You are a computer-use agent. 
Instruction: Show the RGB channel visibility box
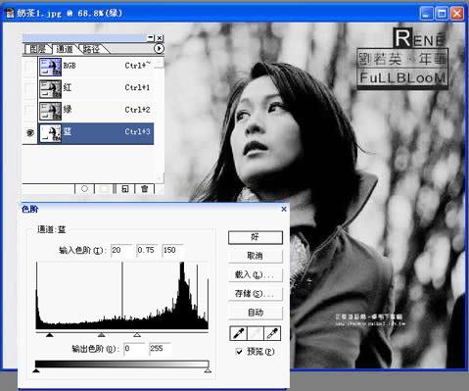(30, 67)
